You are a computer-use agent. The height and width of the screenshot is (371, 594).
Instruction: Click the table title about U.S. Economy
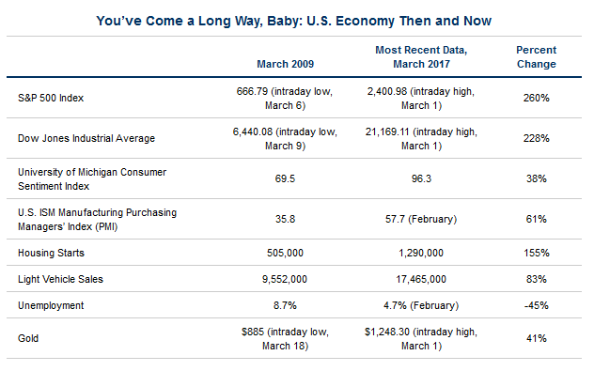[293, 21]
